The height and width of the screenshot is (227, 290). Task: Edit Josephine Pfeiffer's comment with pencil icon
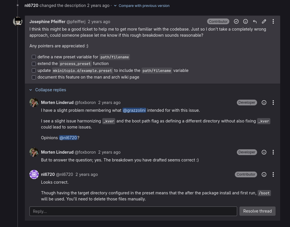pyautogui.click(x=264, y=21)
